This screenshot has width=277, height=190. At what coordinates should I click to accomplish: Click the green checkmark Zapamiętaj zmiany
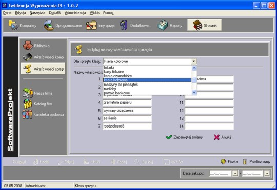tap(169, 137)
